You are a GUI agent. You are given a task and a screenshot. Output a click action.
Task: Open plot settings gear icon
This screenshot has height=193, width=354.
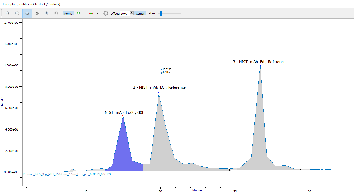pos(106,13)
